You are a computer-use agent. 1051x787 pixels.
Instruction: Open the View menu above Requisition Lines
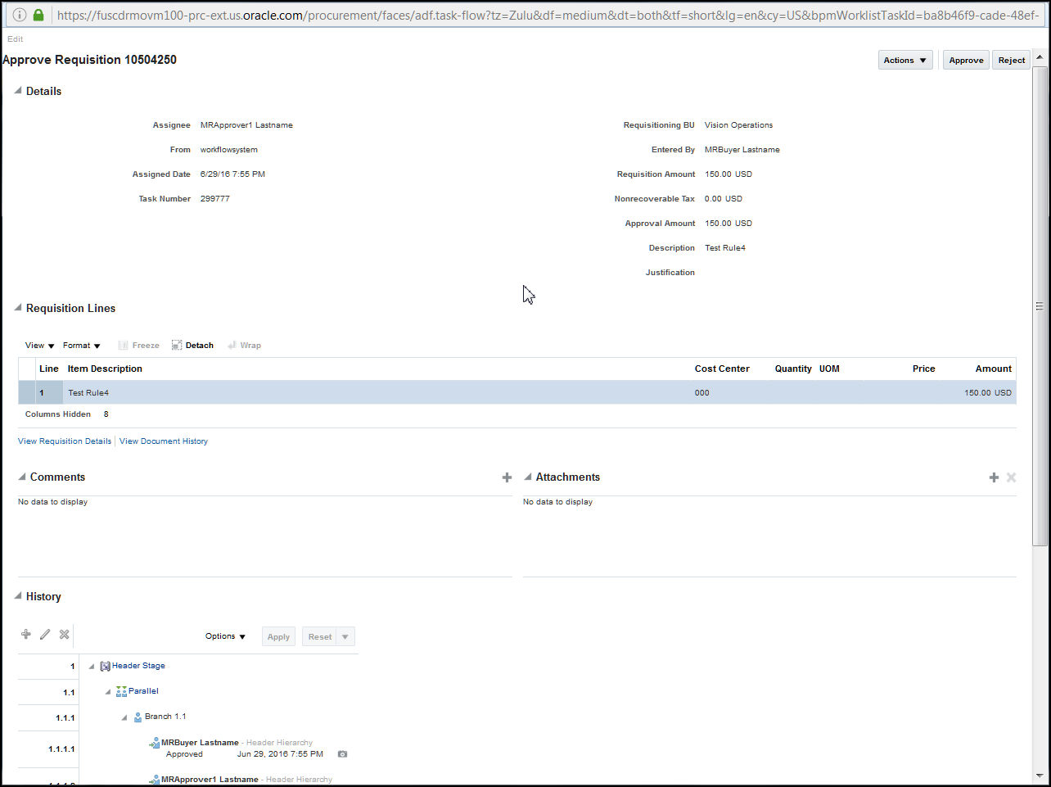(x=38, y=345)
